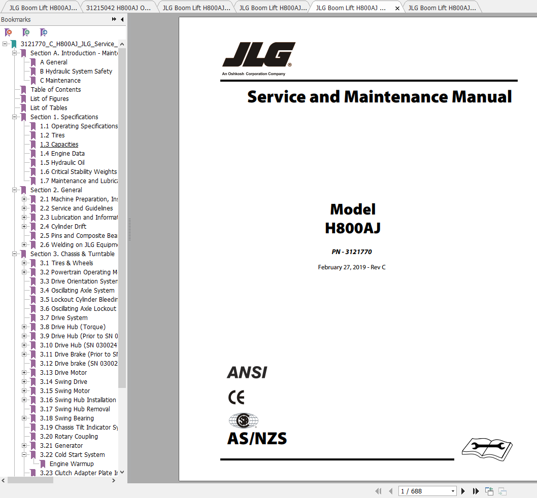Open List of Tables bookmark

[x=49, y=108]
